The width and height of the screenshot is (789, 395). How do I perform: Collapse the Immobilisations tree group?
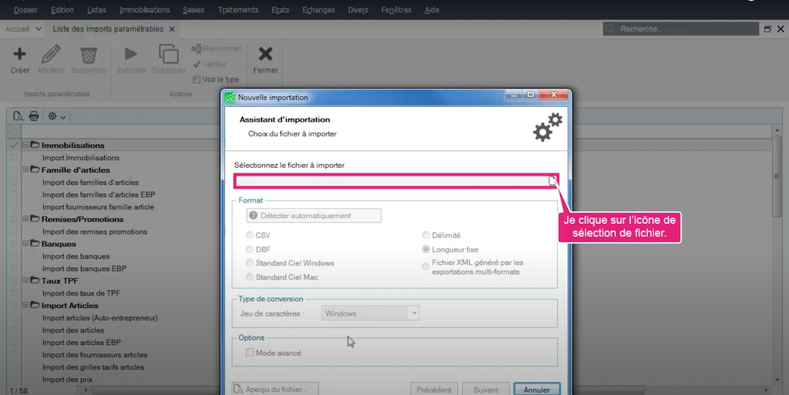25,145
